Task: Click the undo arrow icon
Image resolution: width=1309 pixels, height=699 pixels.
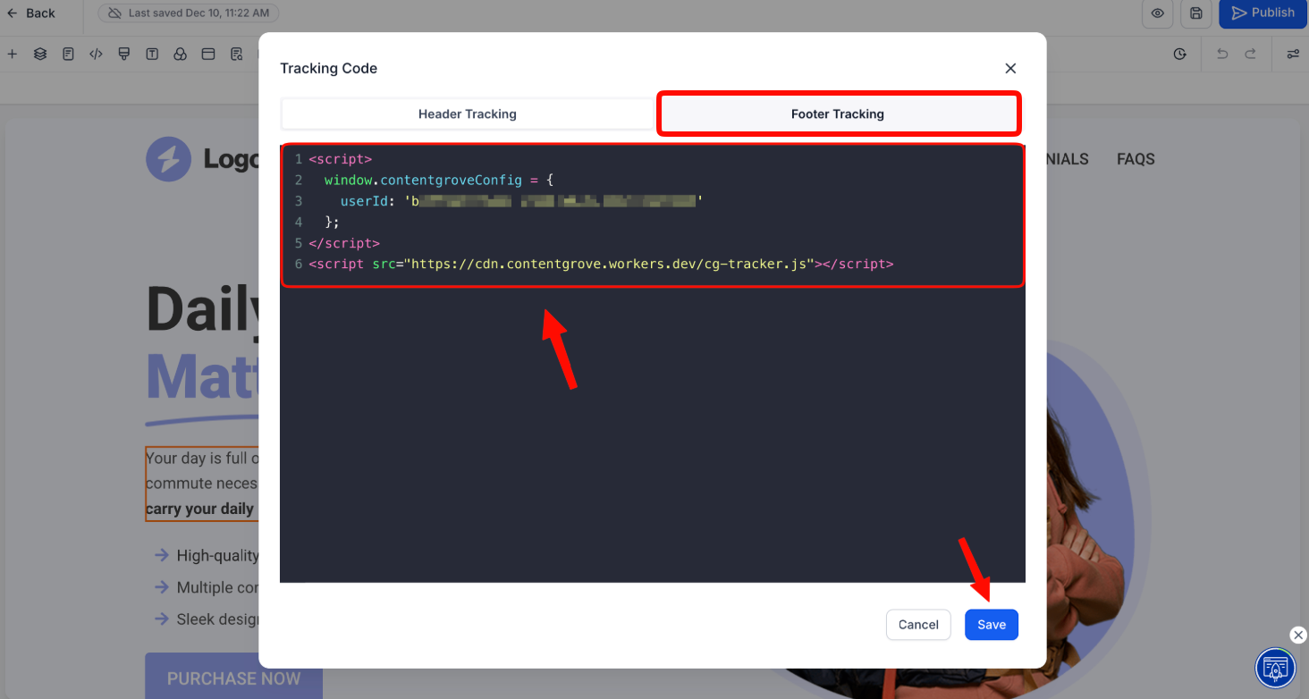Action: tap(1222, 55)
